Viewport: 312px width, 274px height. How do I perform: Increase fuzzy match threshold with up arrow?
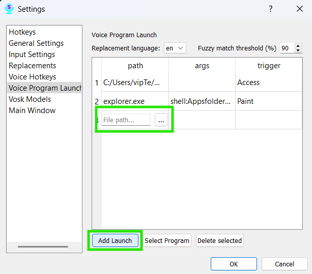[x=298, y=46]
